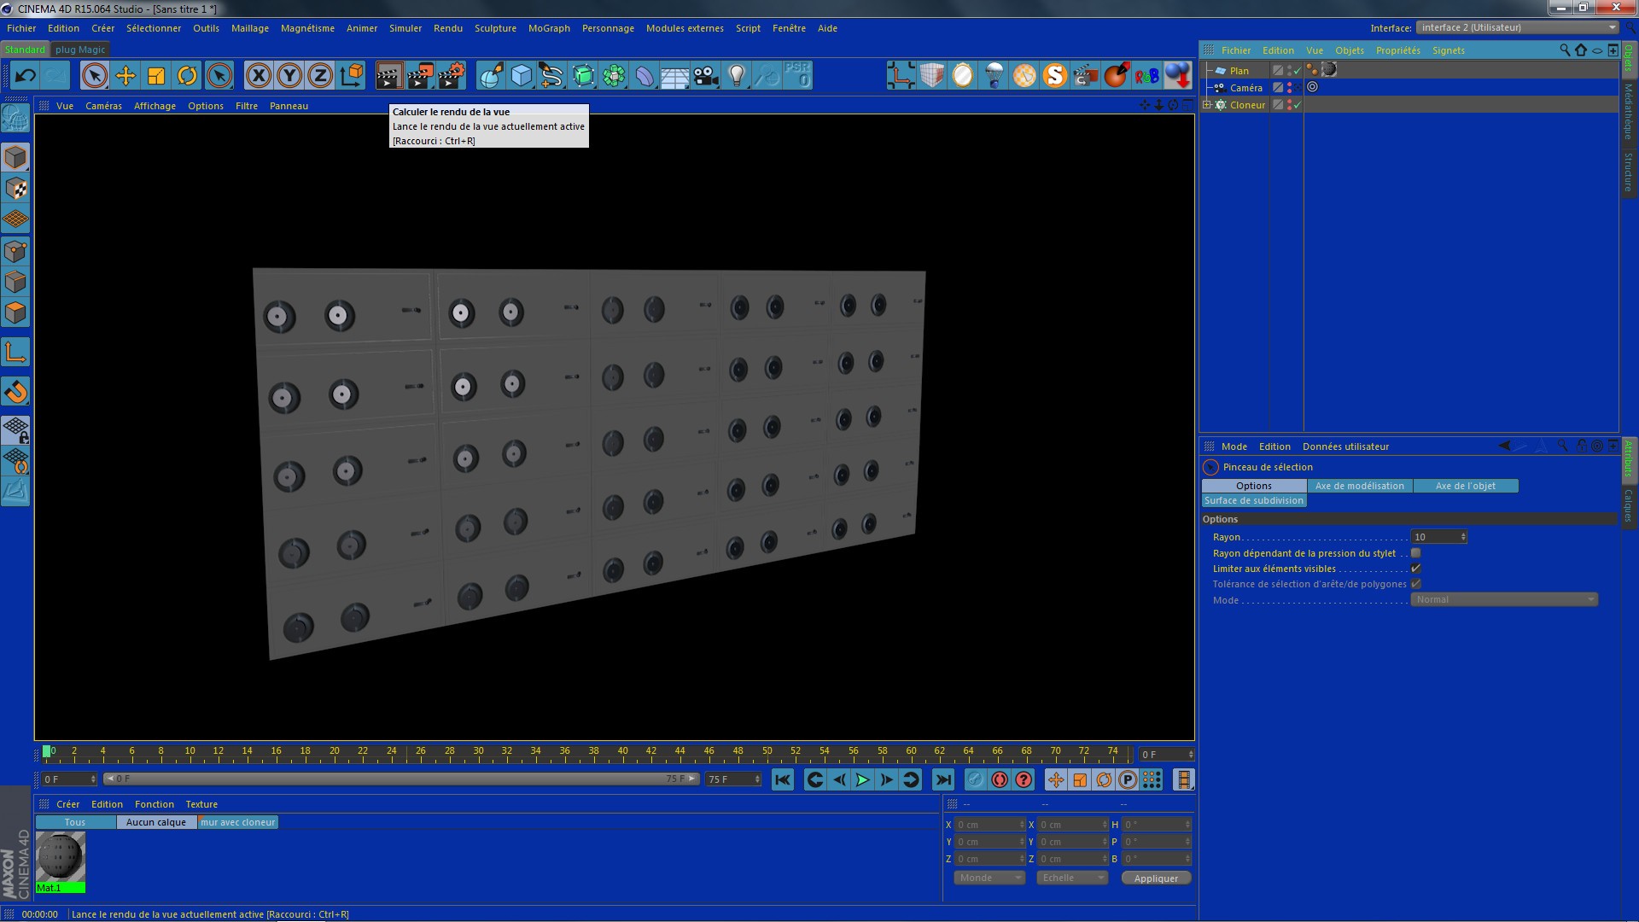This screenshot has width=1639, height=922.
Task: Click the MoGraph menu item
Action: (550, 27)
